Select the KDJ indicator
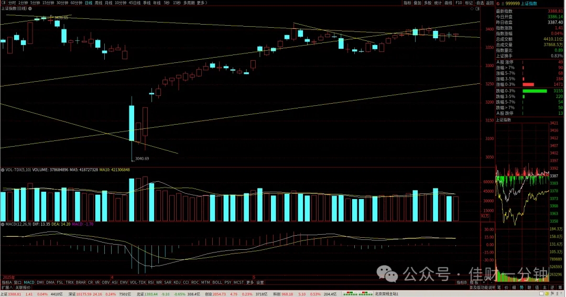The image size is (566, 297). 177,282
